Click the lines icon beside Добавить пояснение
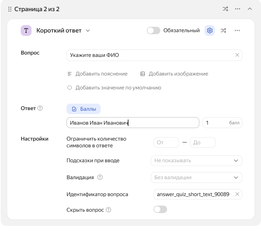The width and height of the screenshot is (261, 231). (x=69, y=74)
